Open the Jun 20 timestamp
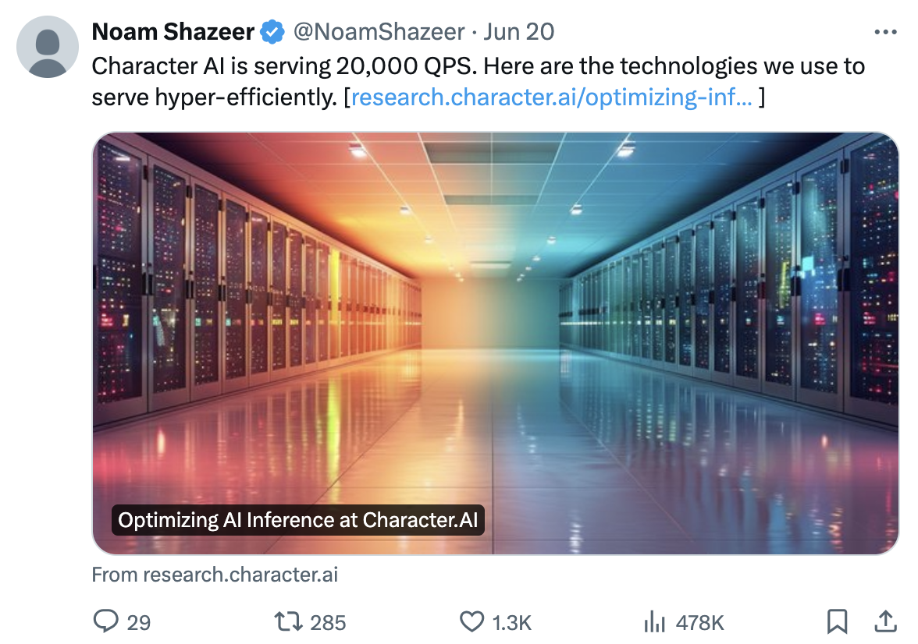Viewport: 918px width, 644px height. click(518, 32)
